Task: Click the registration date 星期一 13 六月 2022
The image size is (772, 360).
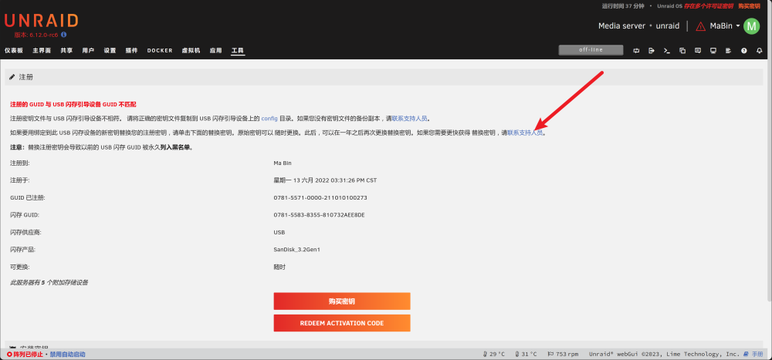Action: [x=326, y=180]
